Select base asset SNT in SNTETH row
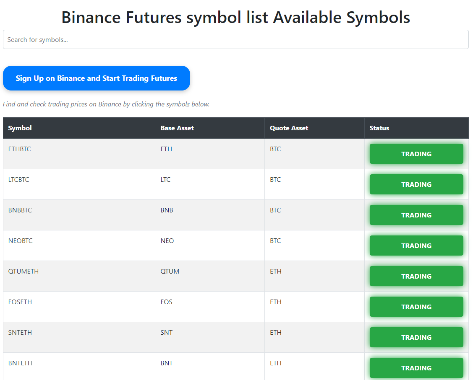The image size is (473, 380). pos(167,332)
